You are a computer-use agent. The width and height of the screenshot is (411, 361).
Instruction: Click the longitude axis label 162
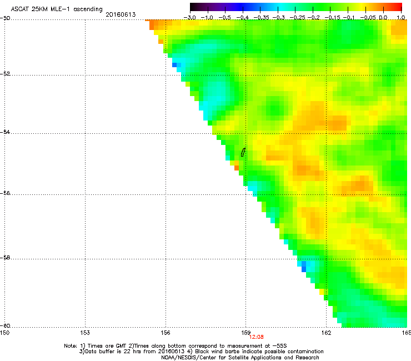click(326, 333)
